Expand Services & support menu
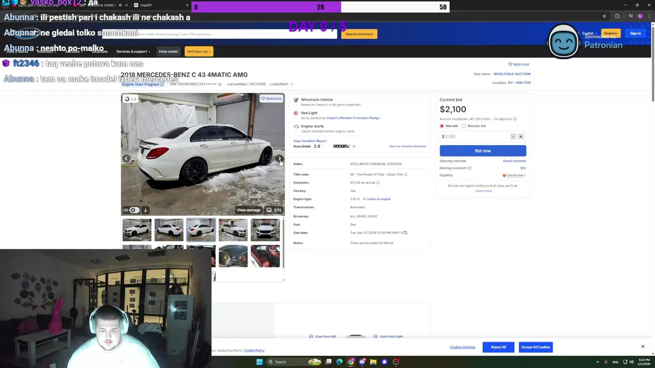655x368 pixels. (133, 52)
